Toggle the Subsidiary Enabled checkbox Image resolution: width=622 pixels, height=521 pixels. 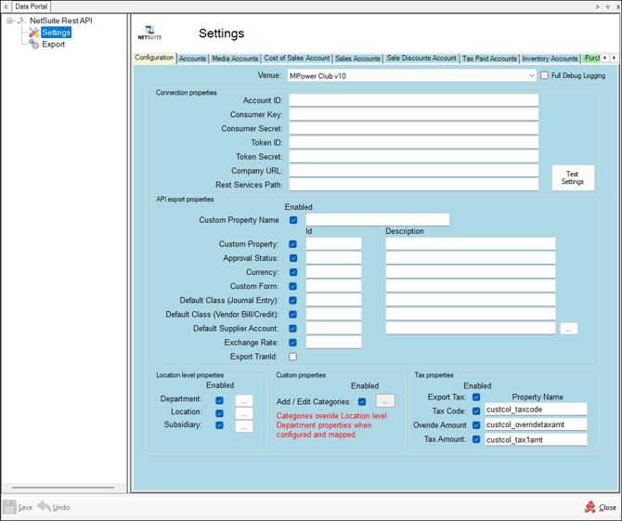[219, 425]
